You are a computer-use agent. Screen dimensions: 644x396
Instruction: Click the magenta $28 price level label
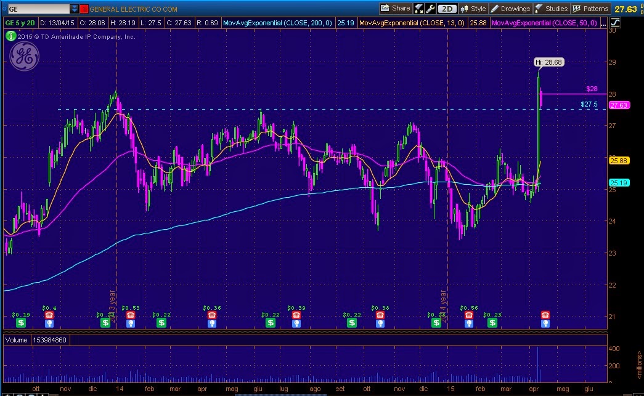592,89
